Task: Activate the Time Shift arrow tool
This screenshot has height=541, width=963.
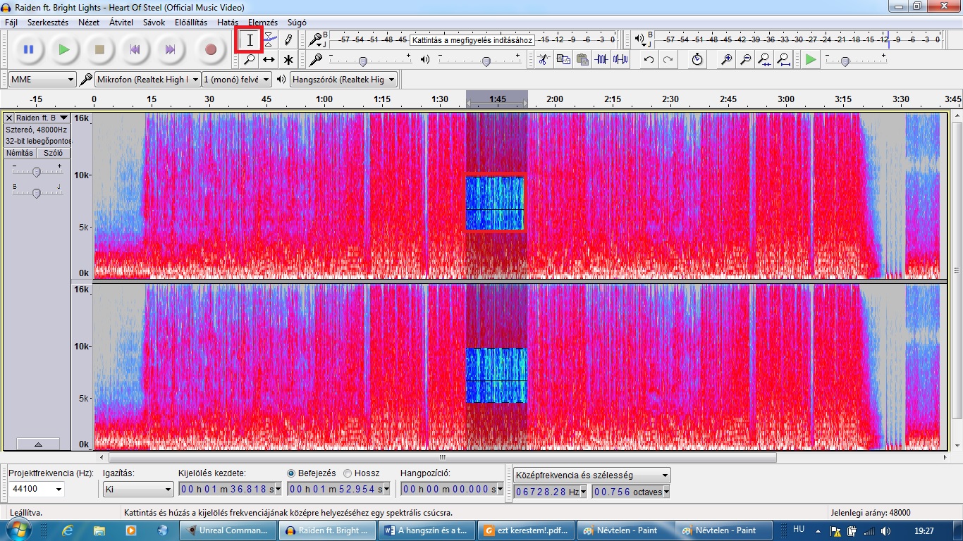Action: point(269,60)
